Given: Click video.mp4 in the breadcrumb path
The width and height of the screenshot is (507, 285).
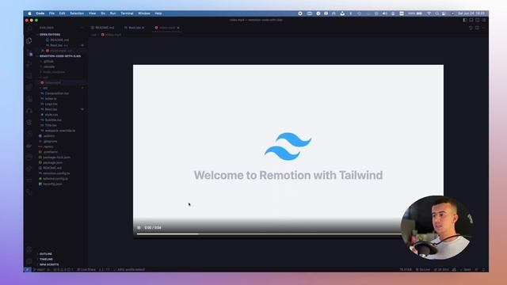Looking at the screenshot, I should coord(112,35).
